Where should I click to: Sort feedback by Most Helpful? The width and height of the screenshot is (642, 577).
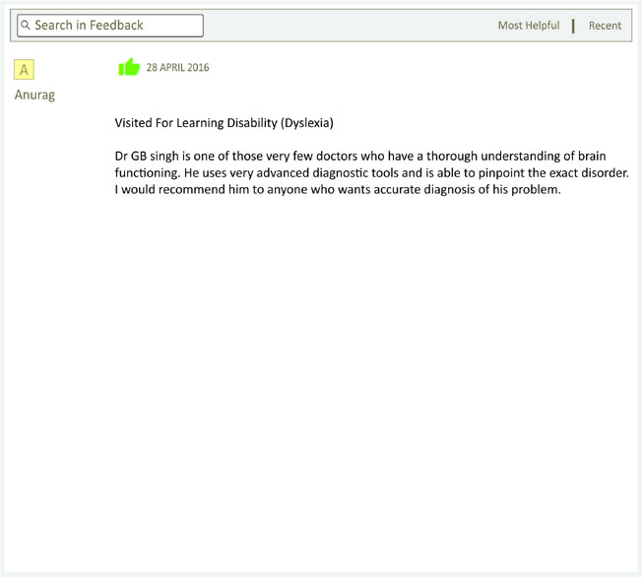click(529, 26)
